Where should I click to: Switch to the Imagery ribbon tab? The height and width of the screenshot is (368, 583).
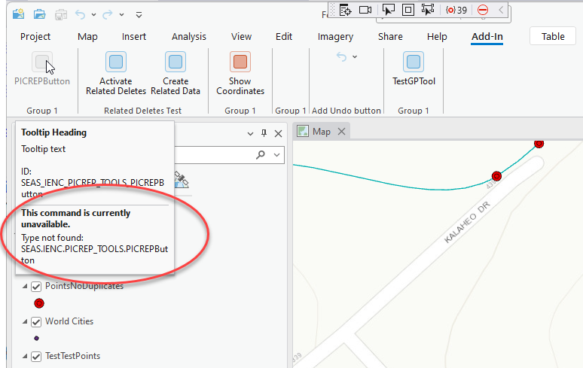pos(335,36)
